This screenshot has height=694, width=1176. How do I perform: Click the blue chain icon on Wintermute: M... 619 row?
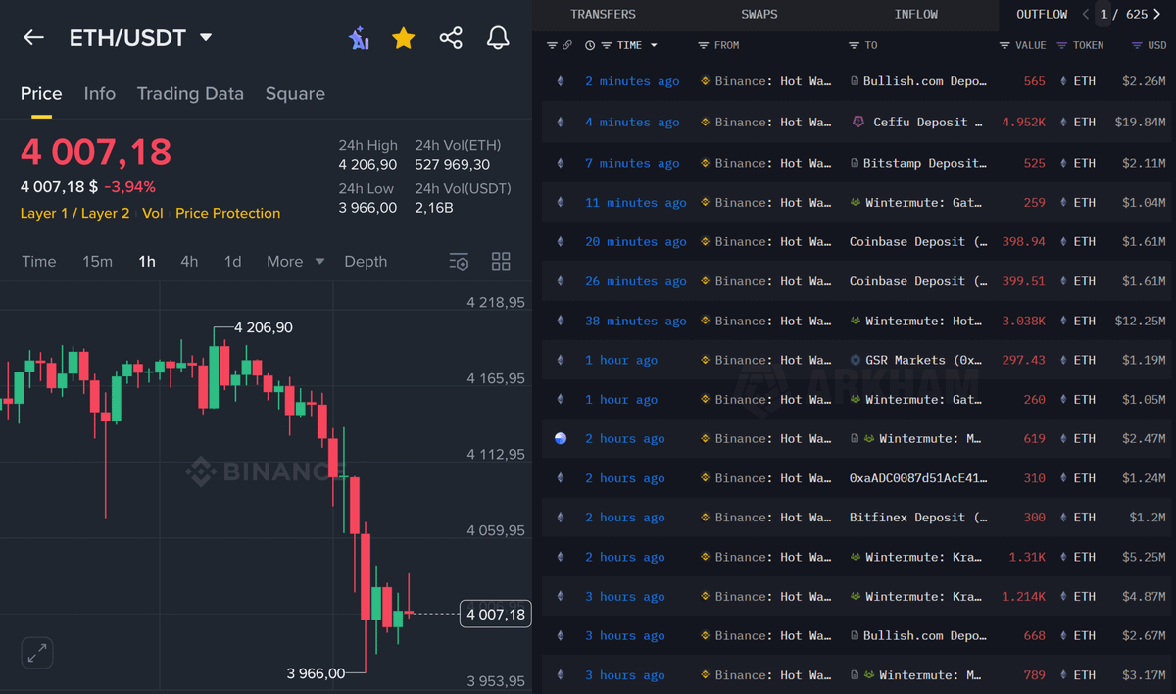[561, 439]
